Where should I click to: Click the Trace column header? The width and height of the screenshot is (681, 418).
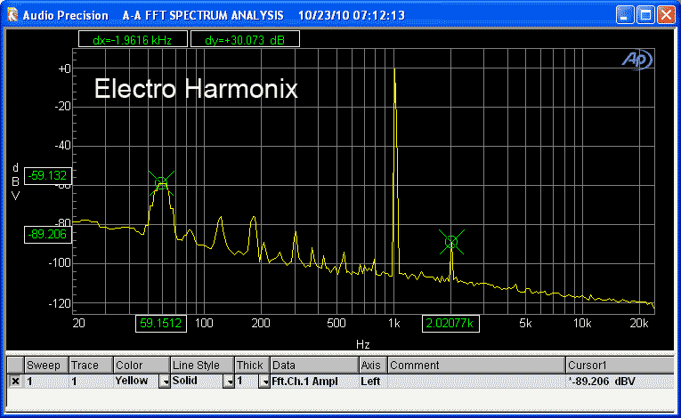(x=91, y=365)
